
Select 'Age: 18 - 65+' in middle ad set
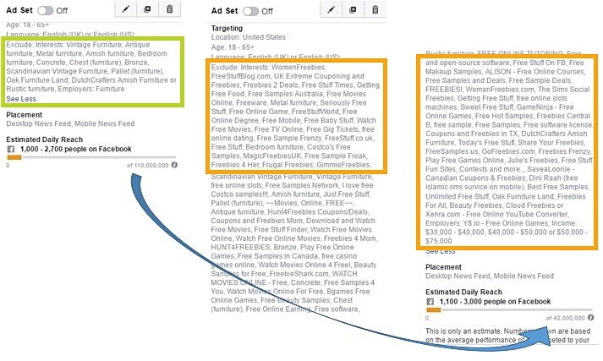tap(233, 47)
